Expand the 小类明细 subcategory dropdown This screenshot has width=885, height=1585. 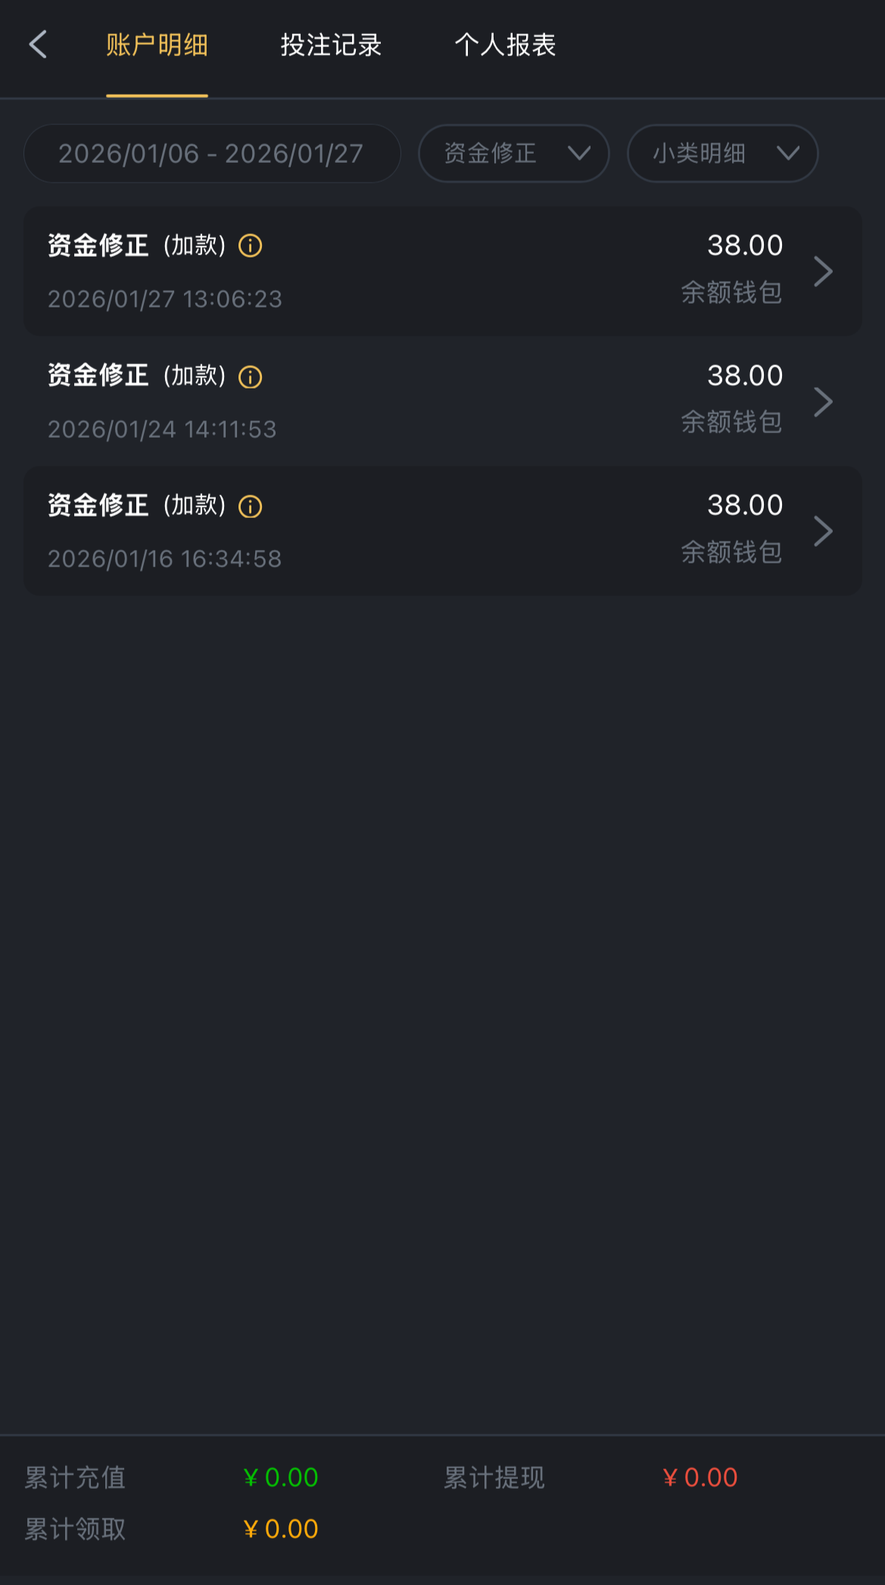(723, 154)
